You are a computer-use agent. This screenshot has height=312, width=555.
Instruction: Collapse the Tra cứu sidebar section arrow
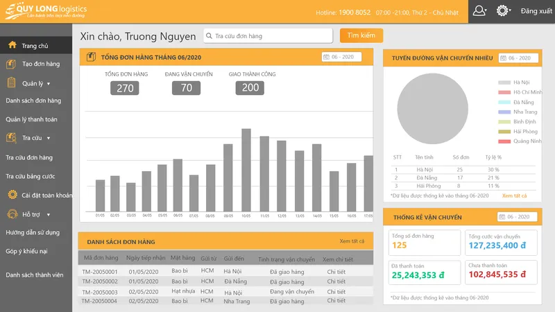[49, 138]
